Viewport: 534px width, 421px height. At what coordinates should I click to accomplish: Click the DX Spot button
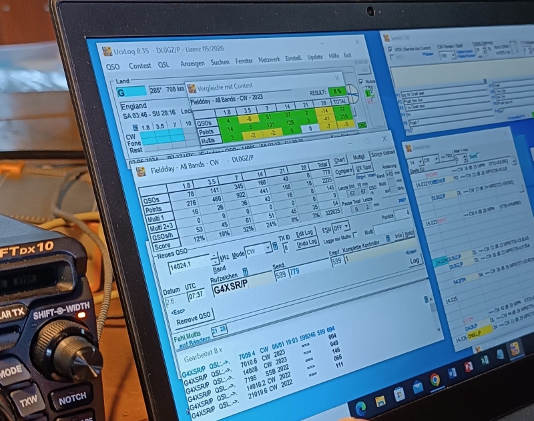pyautogui.click(x=364, y=167)
